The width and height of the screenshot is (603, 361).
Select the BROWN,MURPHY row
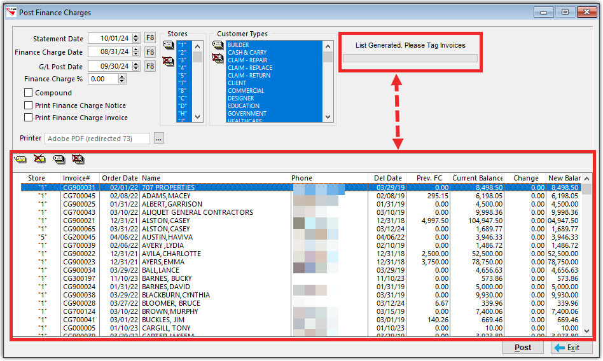301,311
